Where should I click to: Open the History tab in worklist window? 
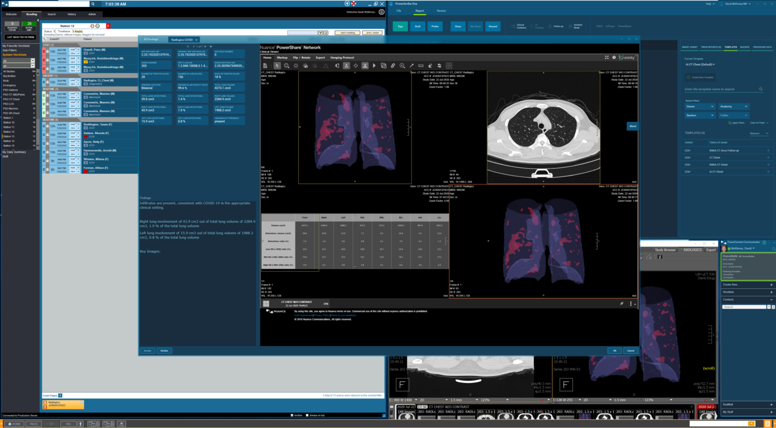[x=72, y=14]
